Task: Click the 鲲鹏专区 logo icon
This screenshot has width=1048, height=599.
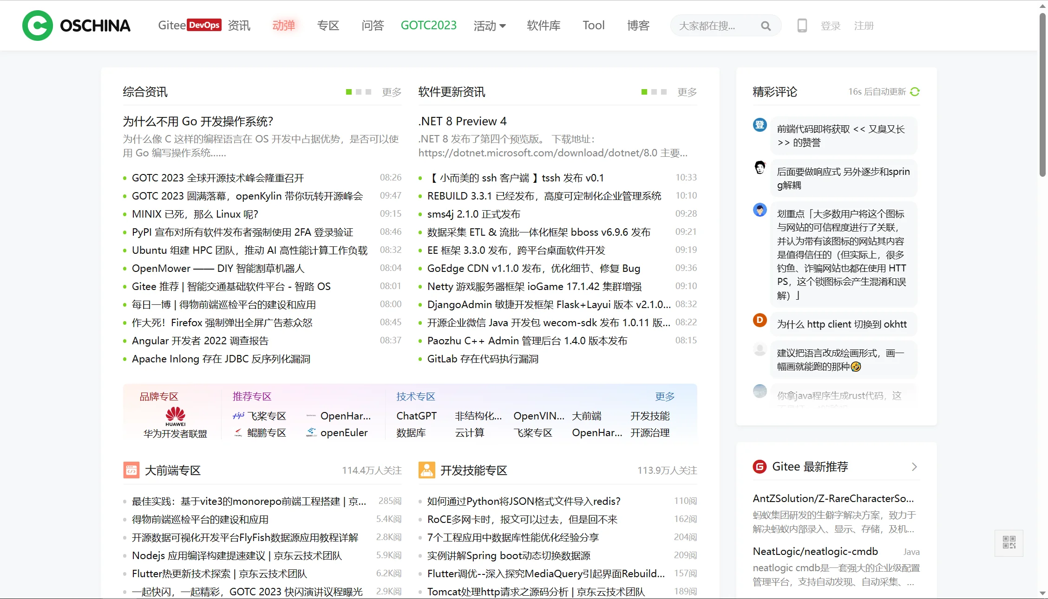Action: click(x=238, y=432)
